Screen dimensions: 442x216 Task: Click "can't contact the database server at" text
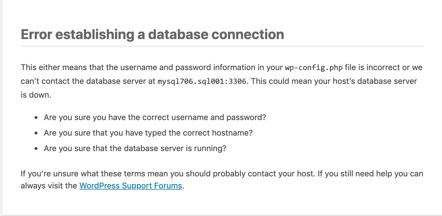tap(88, 81)
